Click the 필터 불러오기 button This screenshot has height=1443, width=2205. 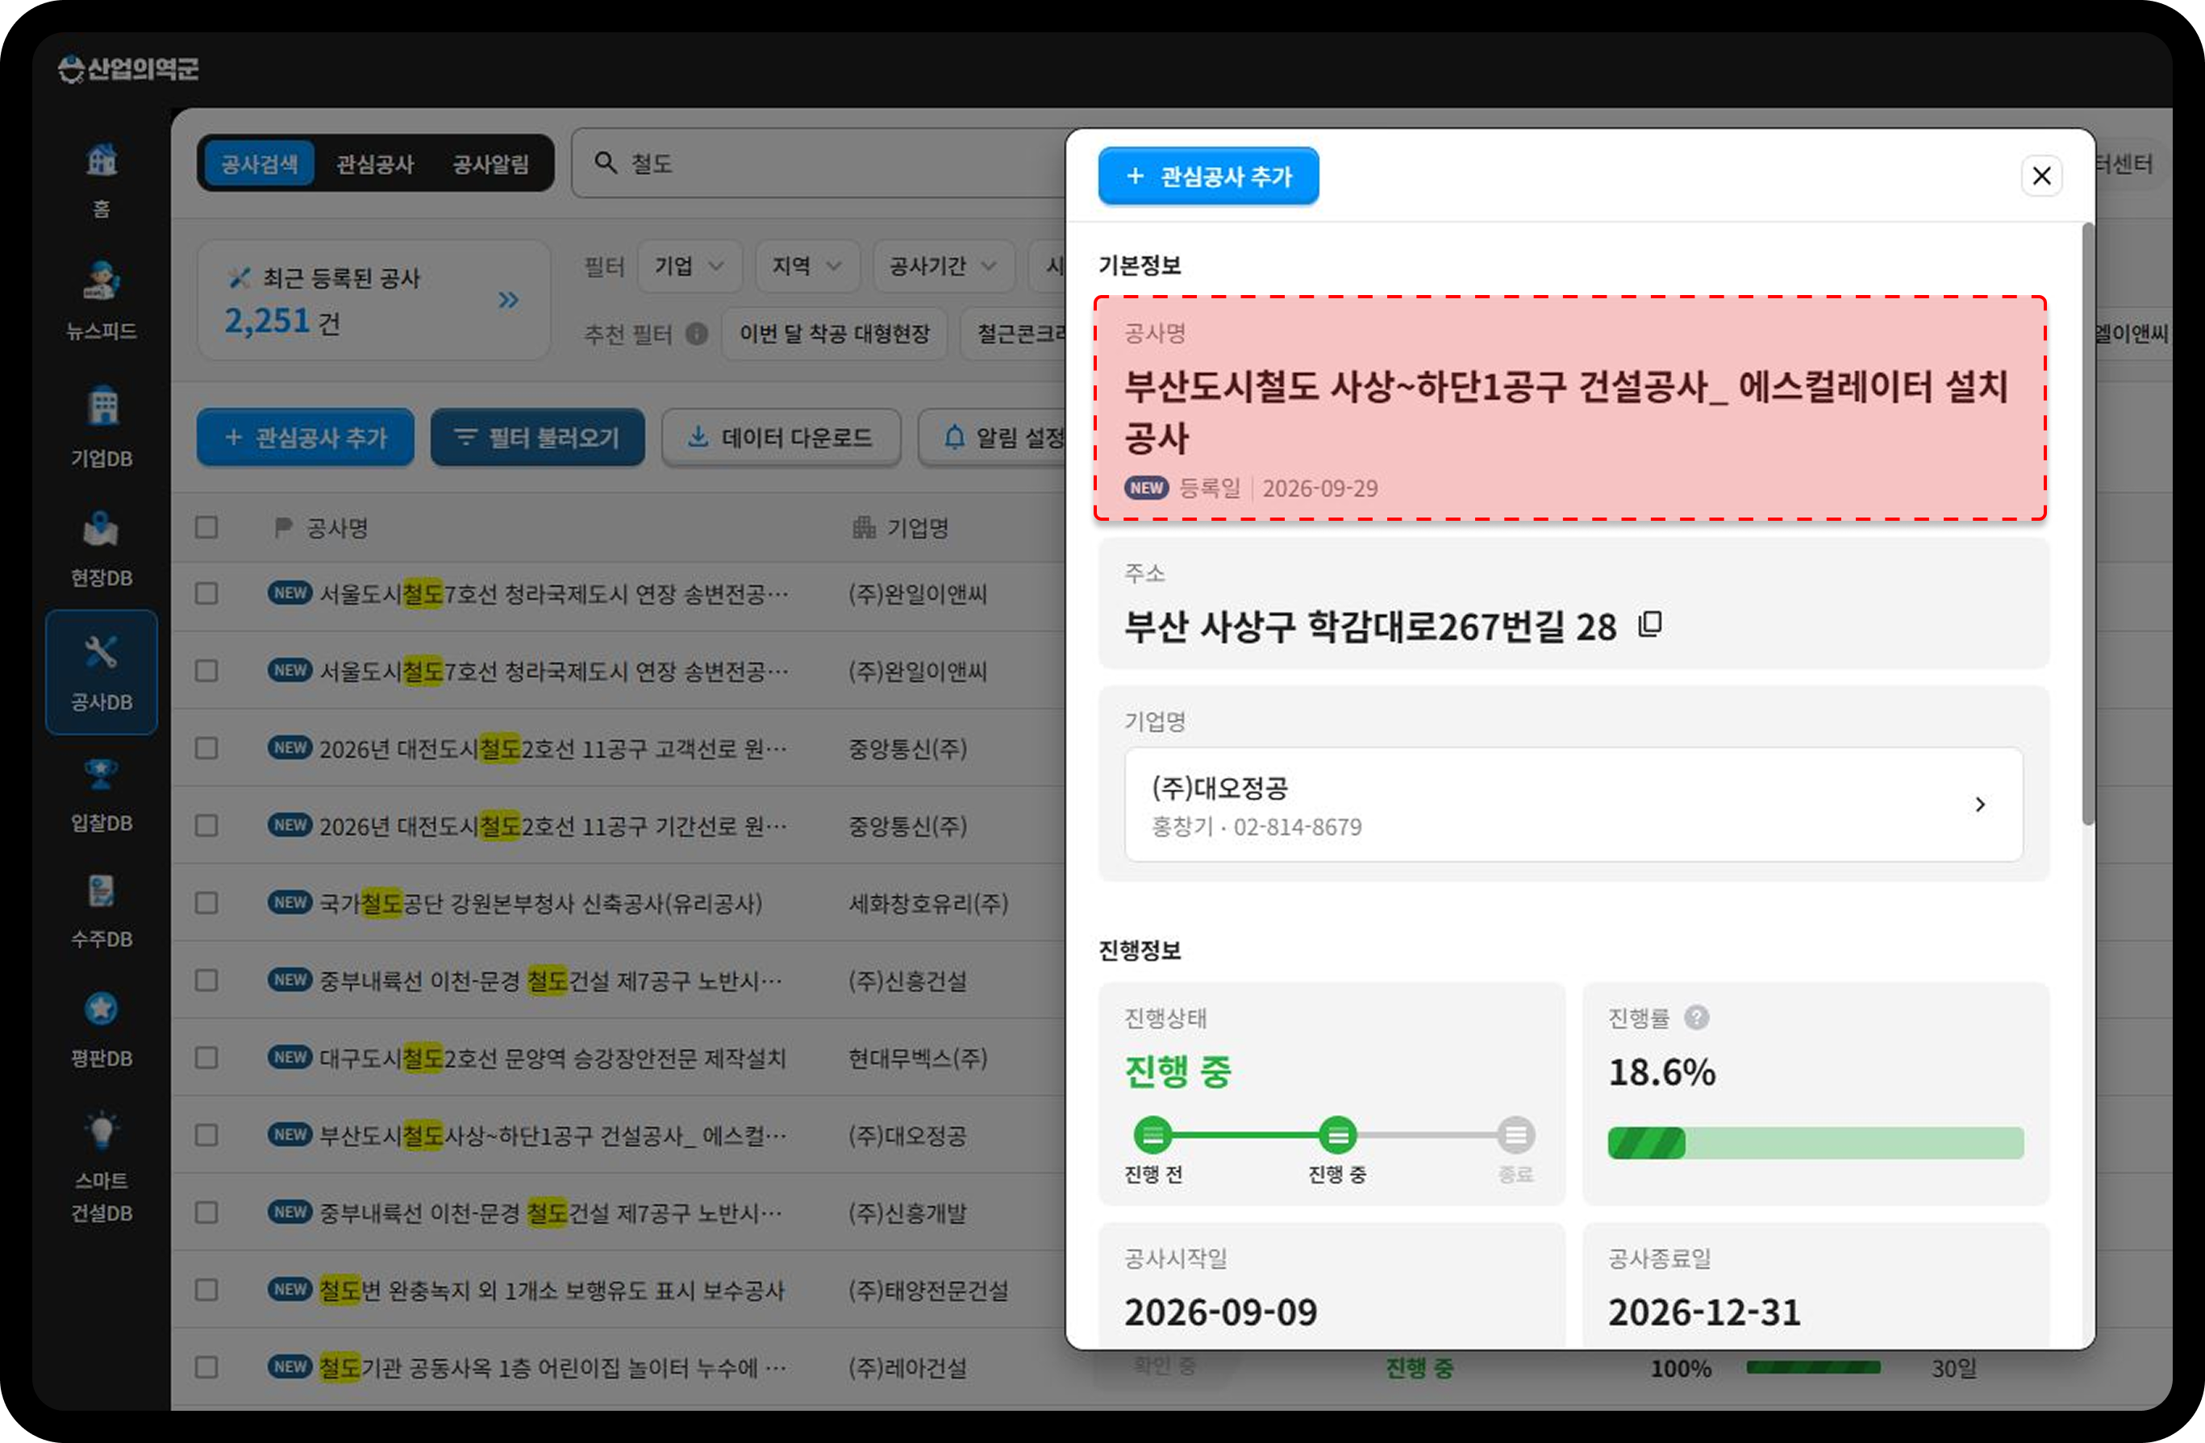pyautogui.click(x=537, y=437)
